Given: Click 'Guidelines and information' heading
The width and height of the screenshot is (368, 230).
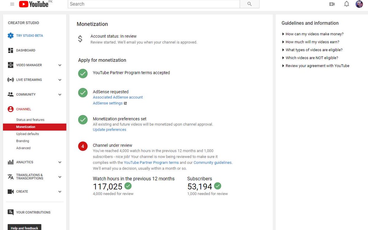Looking at the screenshot, I should click(310, 23).
